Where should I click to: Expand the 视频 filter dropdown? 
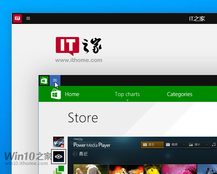pos(183,145)
